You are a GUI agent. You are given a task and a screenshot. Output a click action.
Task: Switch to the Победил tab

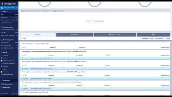coord(38,35)
